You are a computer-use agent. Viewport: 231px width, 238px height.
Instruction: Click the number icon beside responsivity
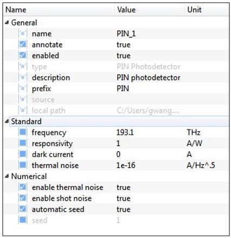click(x=23, y=144)
